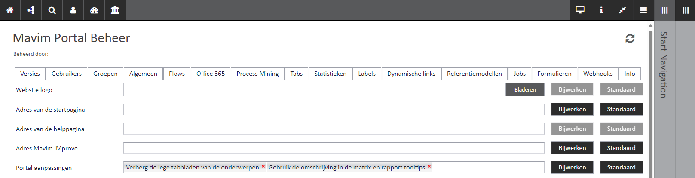Click the first vertical columns panel icon
Viewport: 695px width, 178px height.
pos(664,10)
